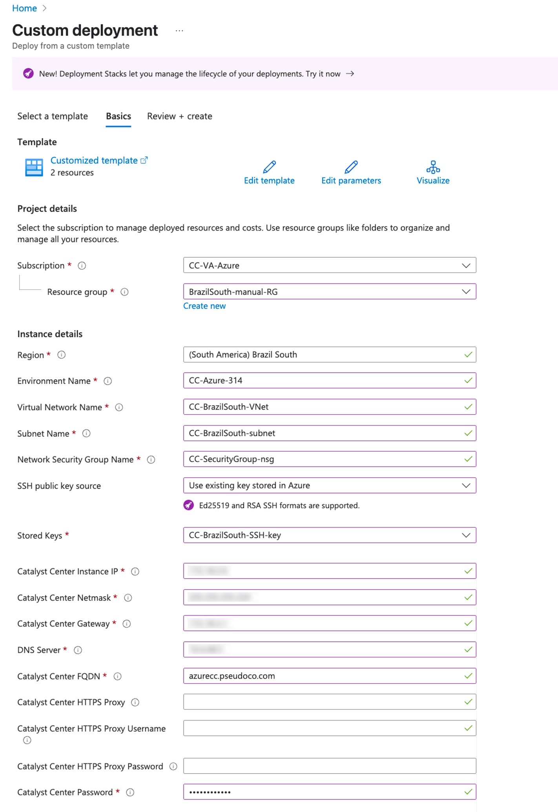This screenshot has width=558, height=812.
Task: Show info tooltip for Subscription
Action: 81,266
